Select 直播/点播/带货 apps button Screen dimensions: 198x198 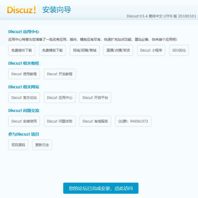(118, 50)
